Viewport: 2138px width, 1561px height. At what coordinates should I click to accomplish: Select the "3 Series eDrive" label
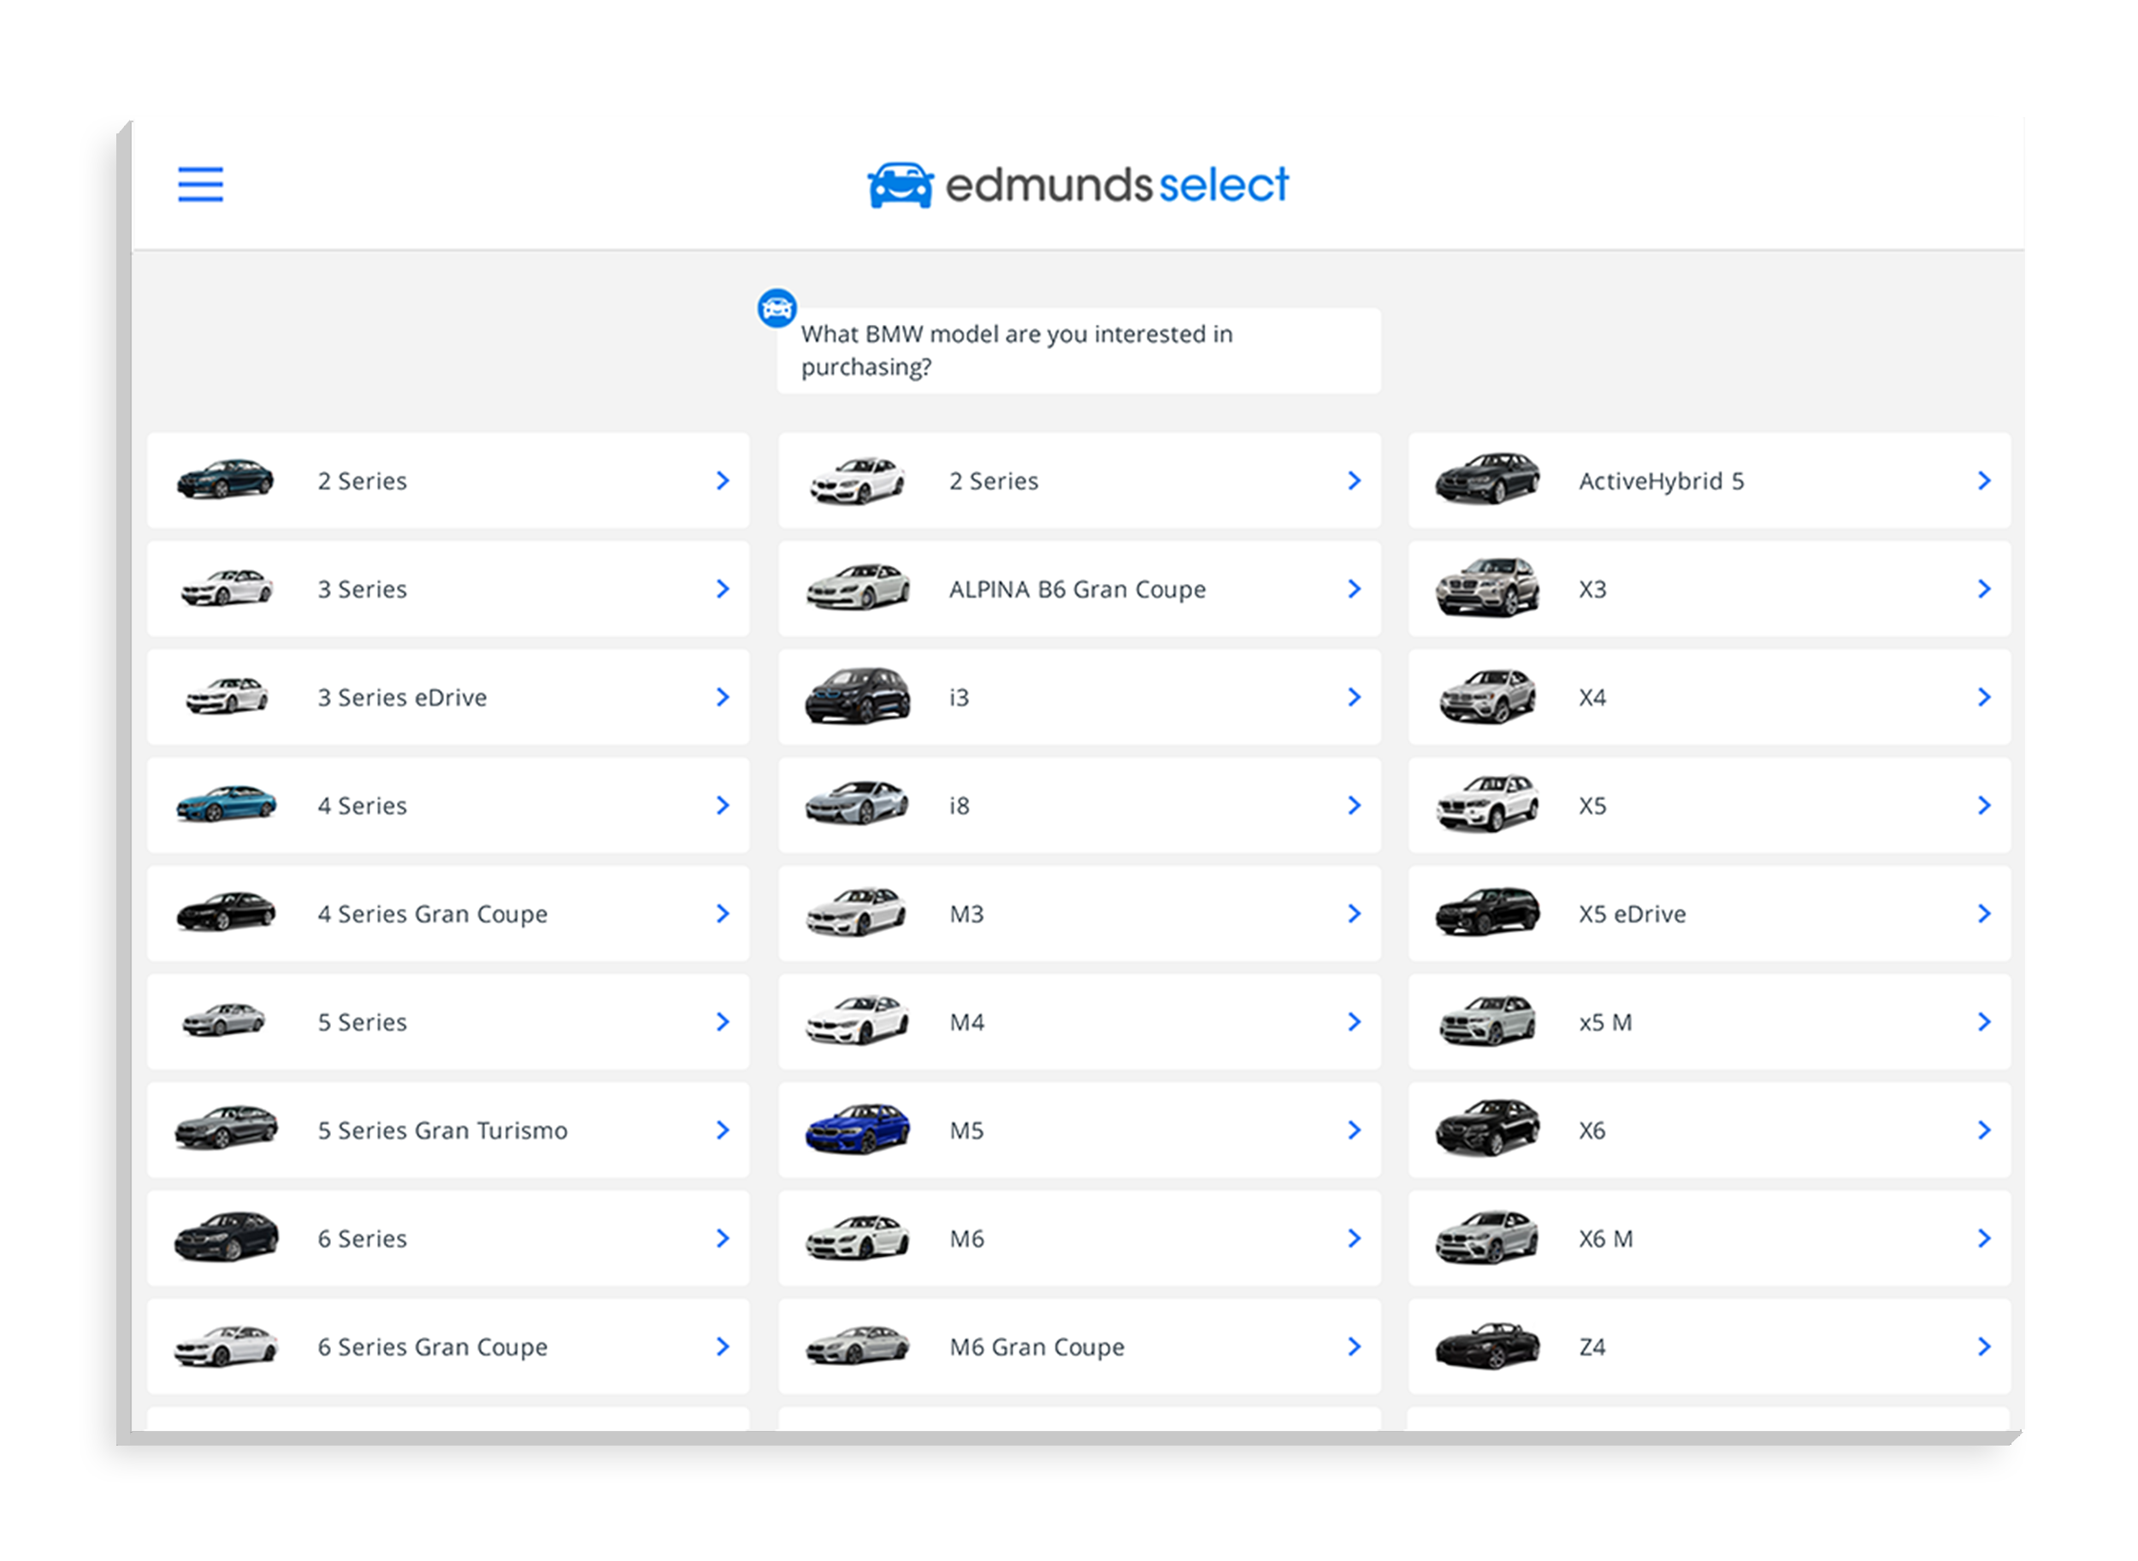tap(403, 698)
